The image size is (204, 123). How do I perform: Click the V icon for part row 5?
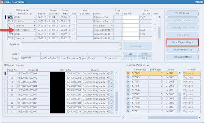[112, 90]
